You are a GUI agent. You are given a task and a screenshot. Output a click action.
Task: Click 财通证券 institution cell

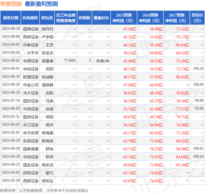click(31, 77)
